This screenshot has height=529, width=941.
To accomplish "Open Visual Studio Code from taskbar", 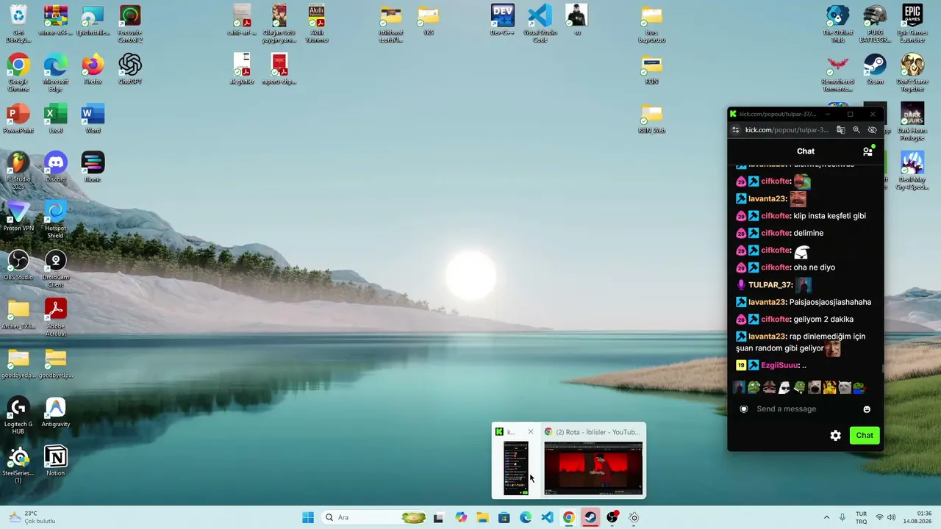I will 547,517.
